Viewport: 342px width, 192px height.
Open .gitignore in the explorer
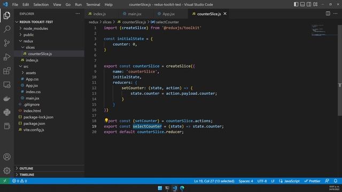(32, 105)
